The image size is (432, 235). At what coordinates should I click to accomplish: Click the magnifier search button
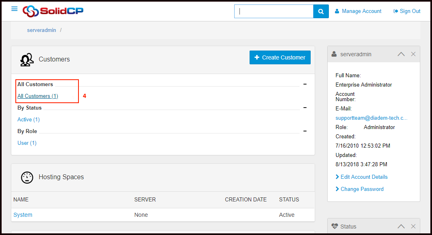(321, 11)
